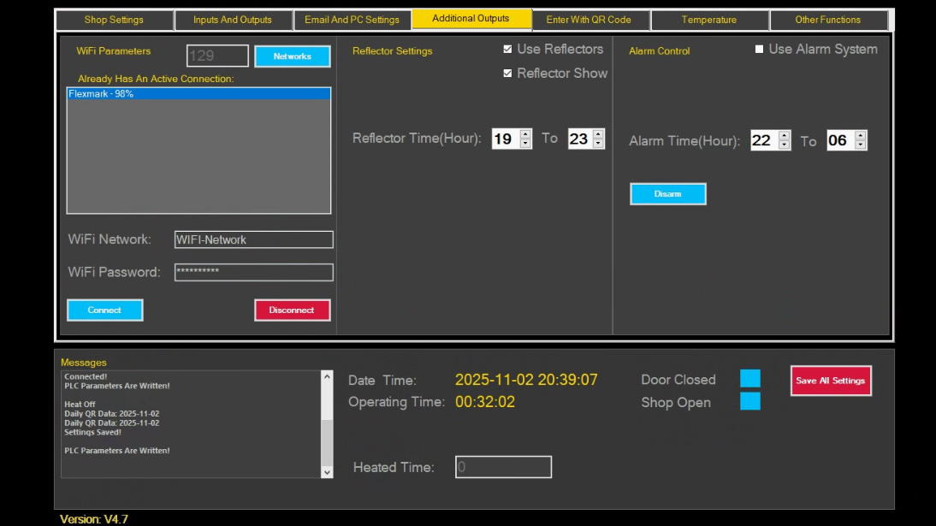This screenshot has height=526, width=936.
Task: Decrease the Alarm end hour spinner
Action: click(x=860, y=145)
